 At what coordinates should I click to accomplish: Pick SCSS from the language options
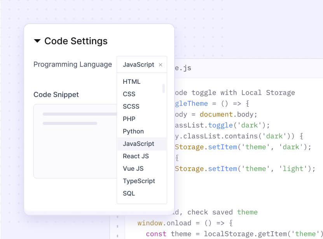[131, 107]
